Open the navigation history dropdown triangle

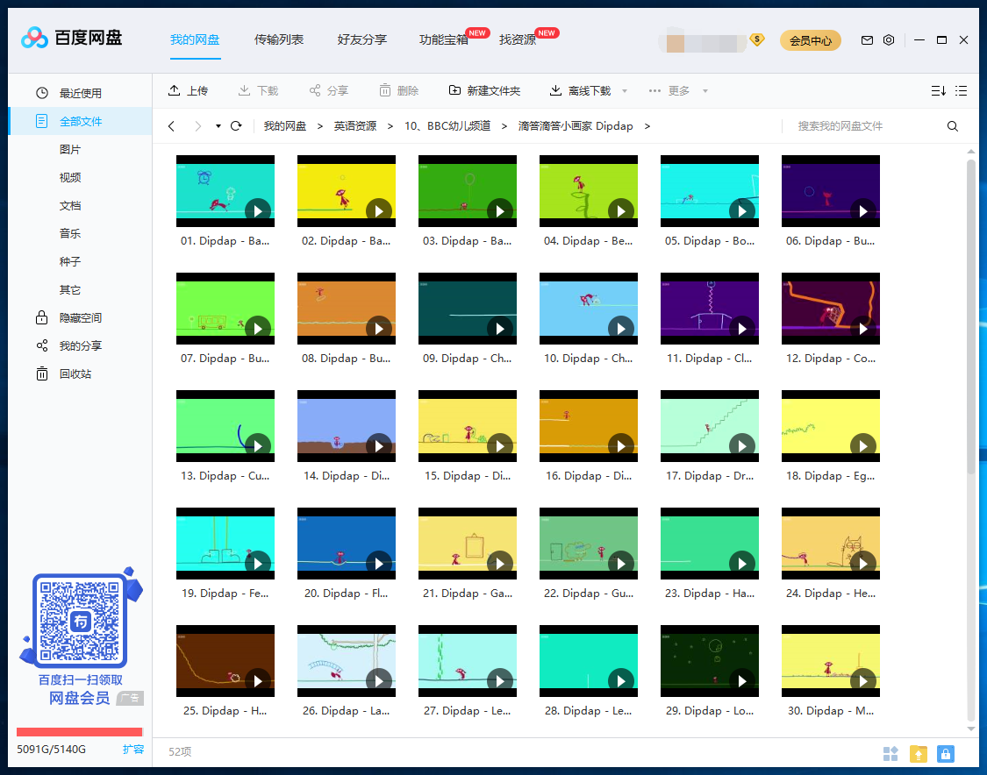coord(218,126)
